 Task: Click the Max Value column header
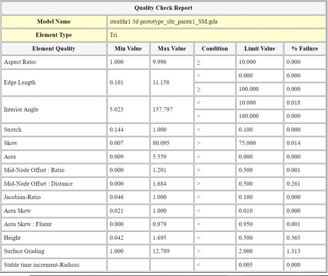tap(172, 48)
